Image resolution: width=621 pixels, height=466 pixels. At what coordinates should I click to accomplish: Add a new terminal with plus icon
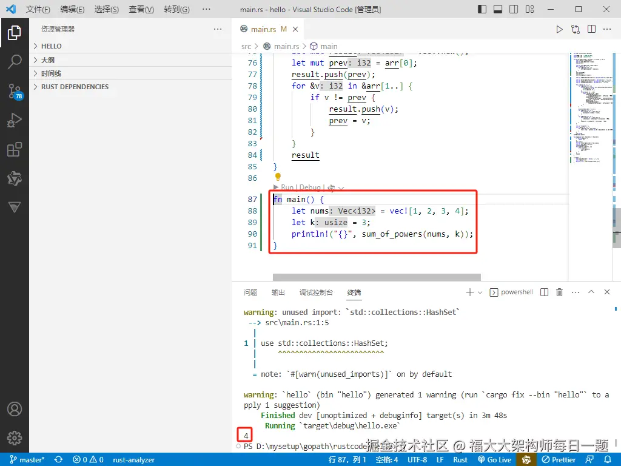(470, 292)
